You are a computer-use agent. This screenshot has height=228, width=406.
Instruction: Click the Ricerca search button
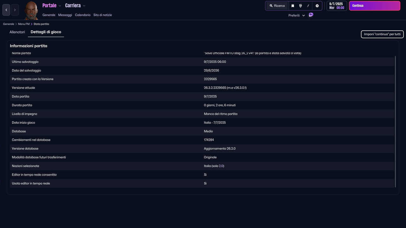pos(277,6)
